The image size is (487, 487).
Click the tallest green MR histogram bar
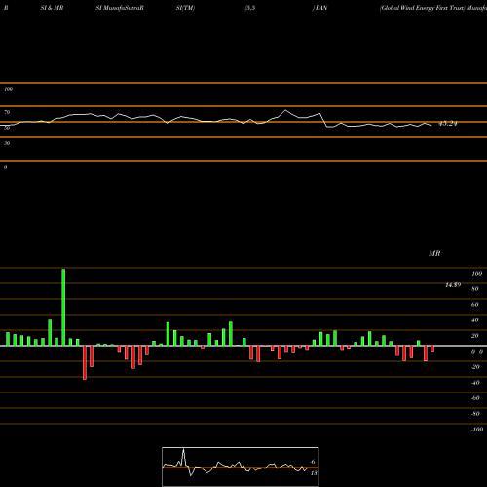pyautogui.click(x=63, y=307)
